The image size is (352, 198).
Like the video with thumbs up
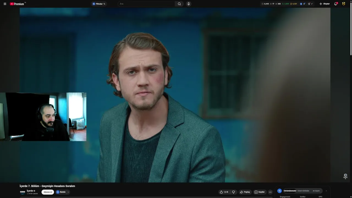[224, 192]
